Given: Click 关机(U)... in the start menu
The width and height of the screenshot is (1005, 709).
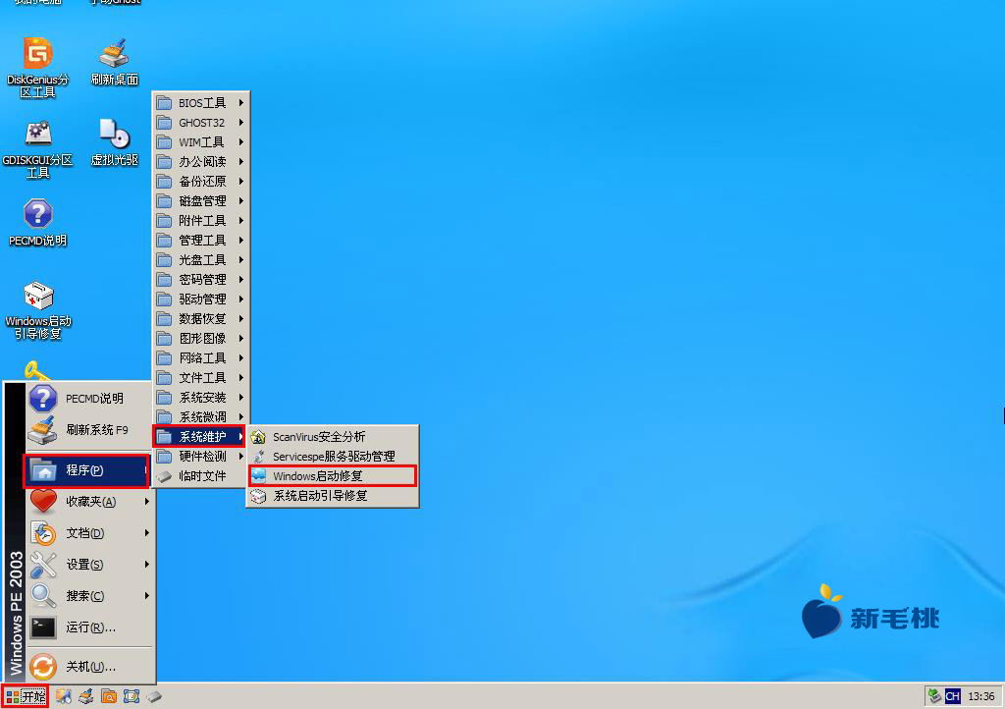Looking at the screenshot, I should point(89,667).
